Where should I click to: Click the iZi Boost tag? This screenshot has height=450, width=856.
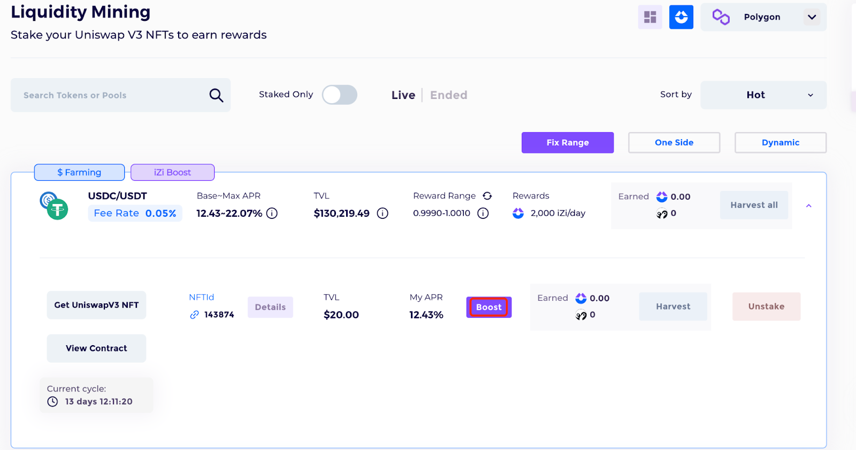click(x=172, y=172)
